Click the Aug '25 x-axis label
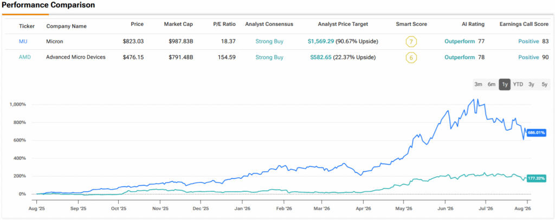Image resolution: width=555 pixels, height=220 pixels. click(36, 209)
